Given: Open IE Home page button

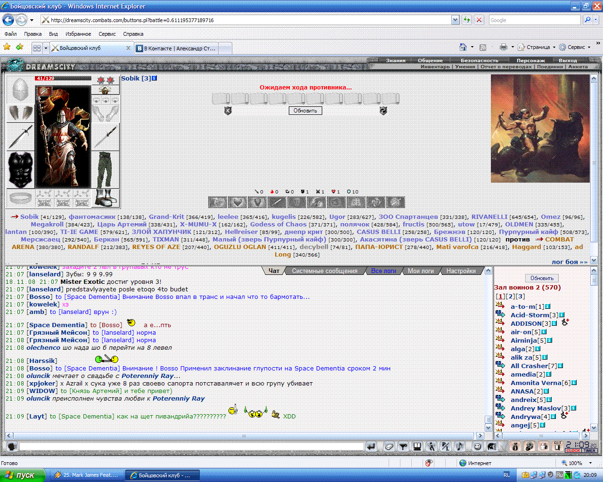Looking at the screenshot, I should 463,47.
